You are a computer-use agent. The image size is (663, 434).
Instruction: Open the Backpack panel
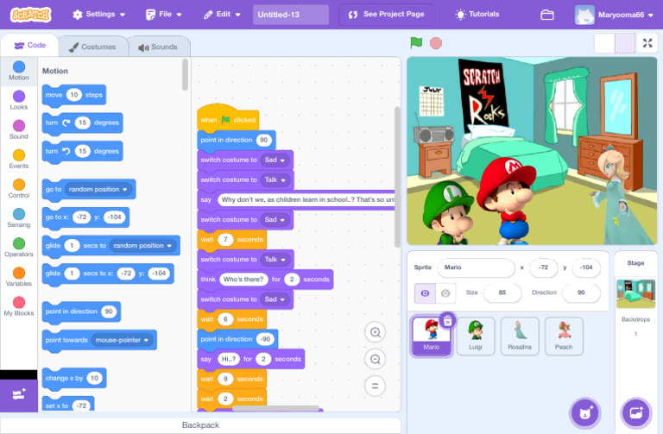click(200, 425)
